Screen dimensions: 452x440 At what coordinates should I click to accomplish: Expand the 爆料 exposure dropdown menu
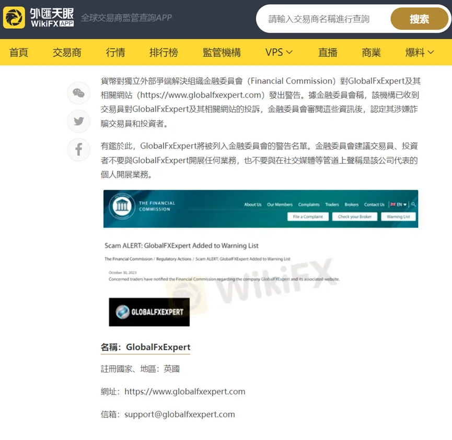(420, 52)
